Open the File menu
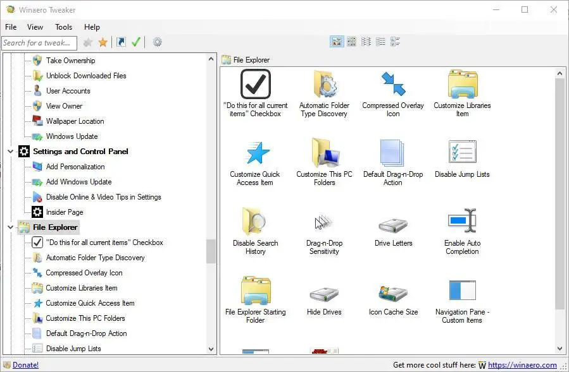The height and width of the screenshot is (372, 569). tap(11, 27)
